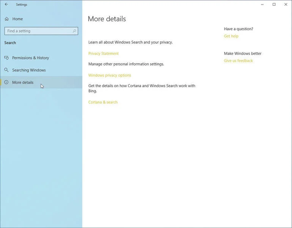Go to Home in the sidebar
Image resolution: width=292 pixels, height=228 pixels.
click(41, 19)
